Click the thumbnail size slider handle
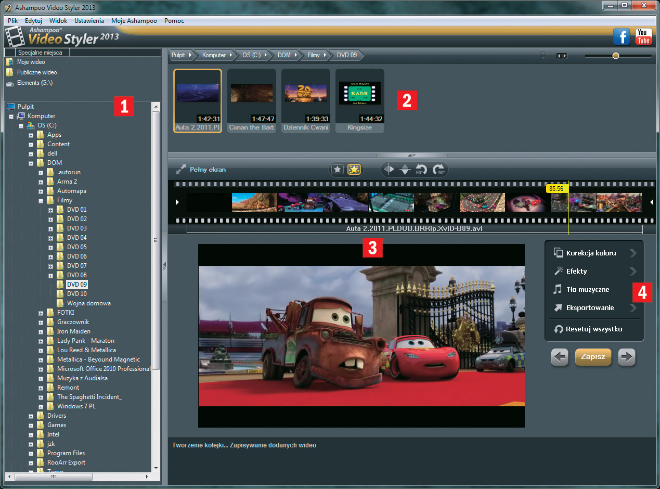This screenshot has height=489, width=660. [x=616, y=56]
